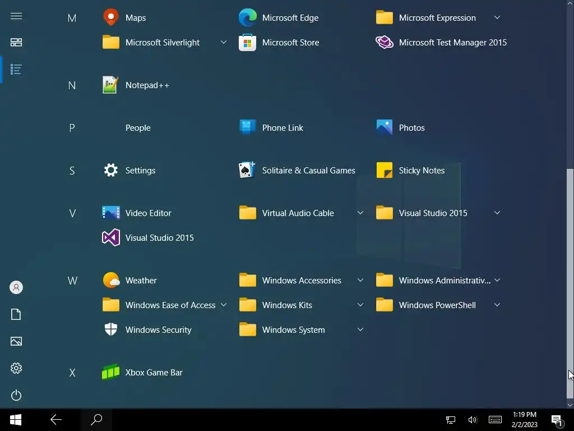Screen dimensions: 574x431
Task: Open taskbar search
Action: 96,420
